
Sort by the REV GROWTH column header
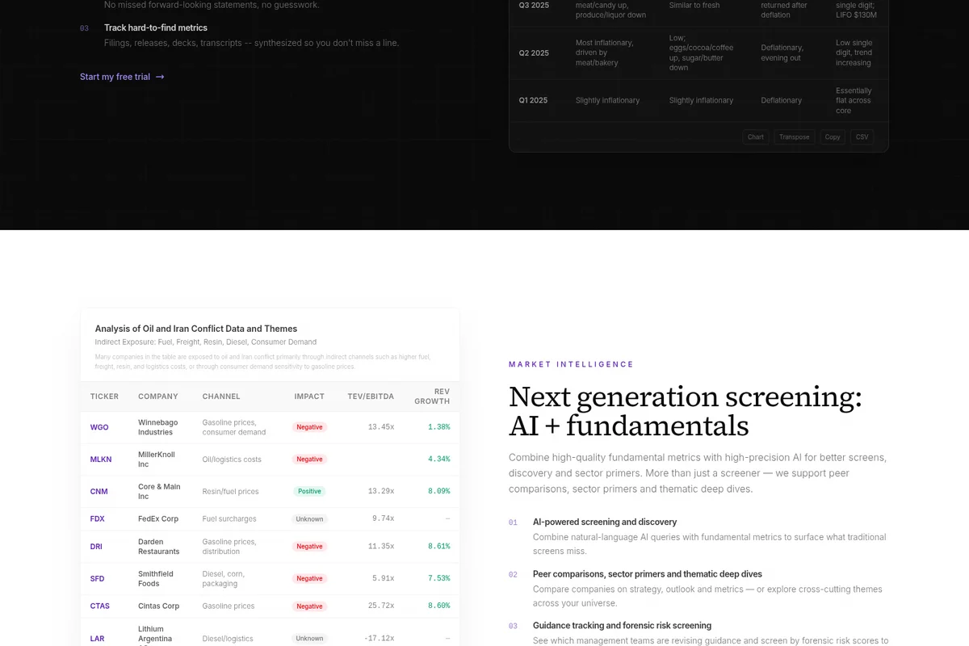[432, 396]
